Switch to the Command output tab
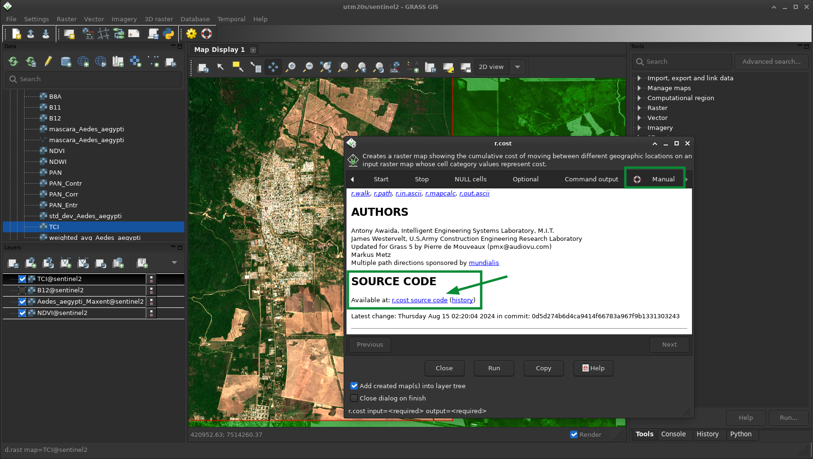This screenshot has height=459, width=813. [x=591, y=179]
